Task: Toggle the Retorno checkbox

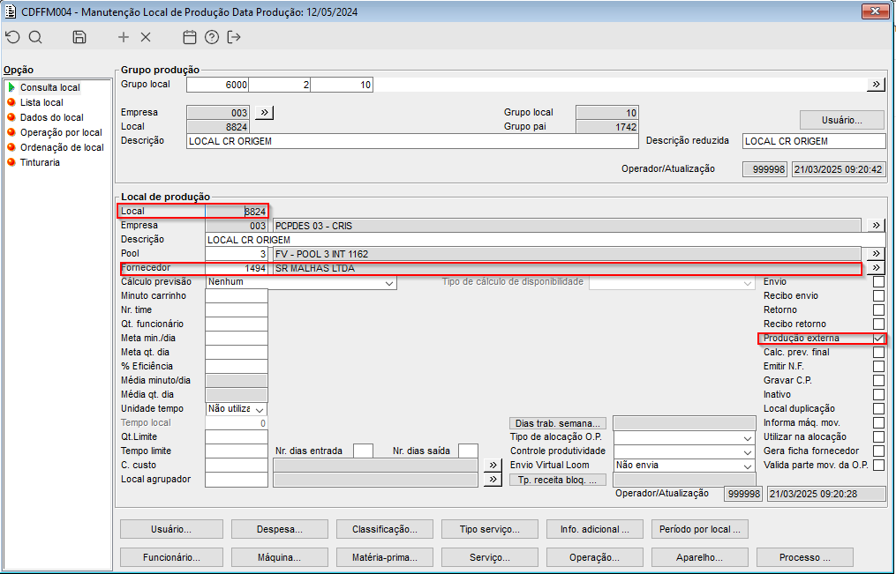Action: pyautogui.click(x=879, y=309)
